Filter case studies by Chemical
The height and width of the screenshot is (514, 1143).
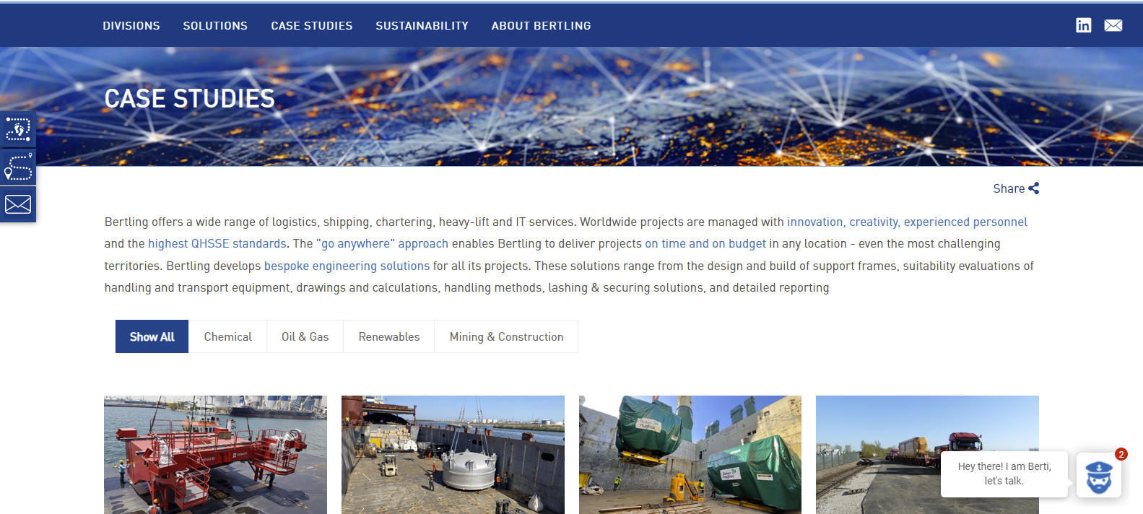click(x=227, y=336)
